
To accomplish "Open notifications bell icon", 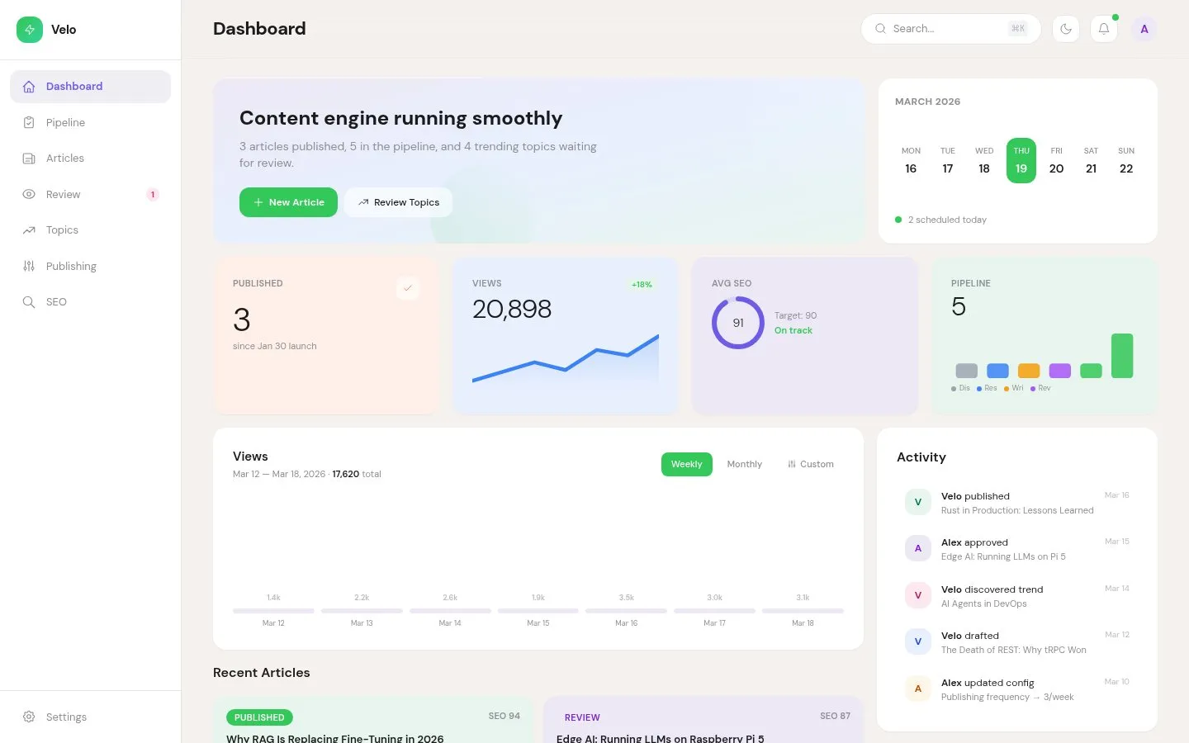I will coord(1104,29).
